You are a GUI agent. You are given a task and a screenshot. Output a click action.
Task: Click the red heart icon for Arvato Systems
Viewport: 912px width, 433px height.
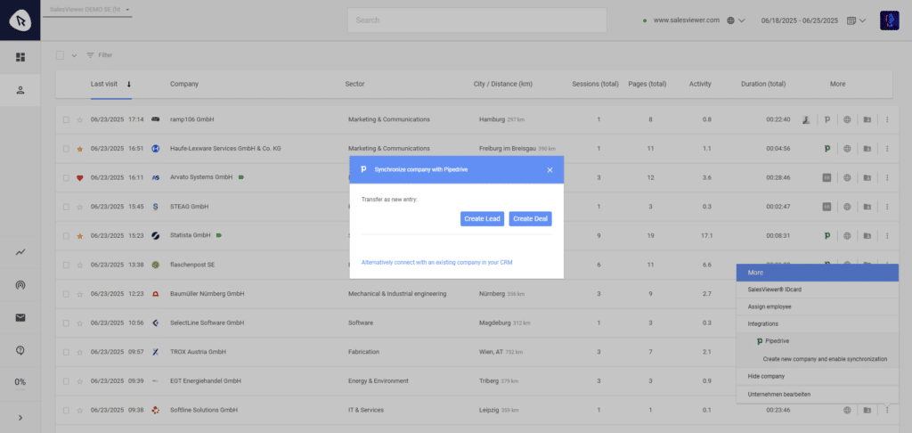click(x=79, y=178)
